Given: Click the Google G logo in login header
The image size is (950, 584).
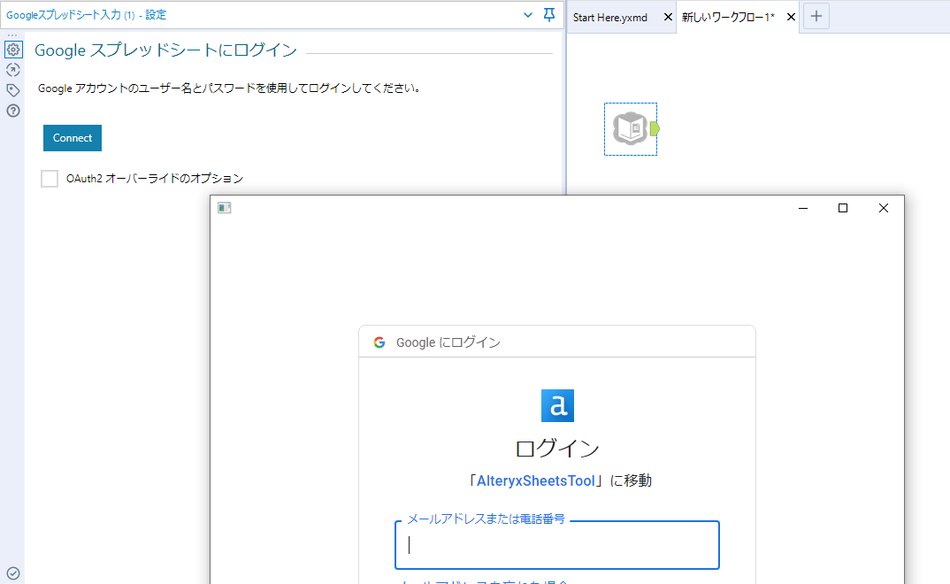Looking at the screenshot, I should click(x=379, y=342).
